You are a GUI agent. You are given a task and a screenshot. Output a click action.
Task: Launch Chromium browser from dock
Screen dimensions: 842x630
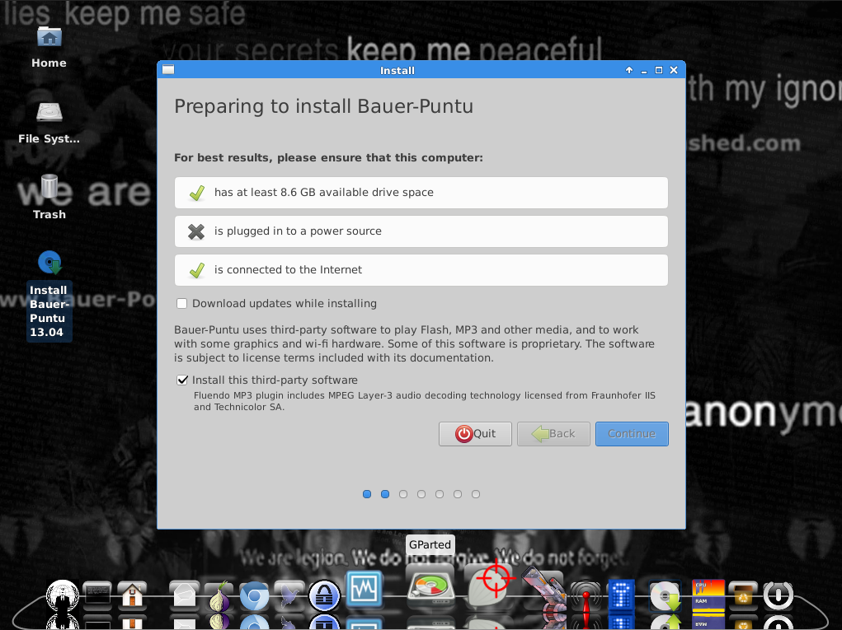[254, 596]
